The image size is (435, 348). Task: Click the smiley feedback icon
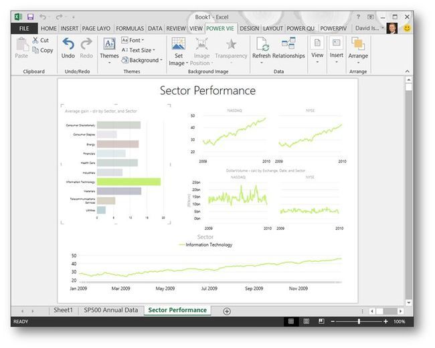point(407,28)
